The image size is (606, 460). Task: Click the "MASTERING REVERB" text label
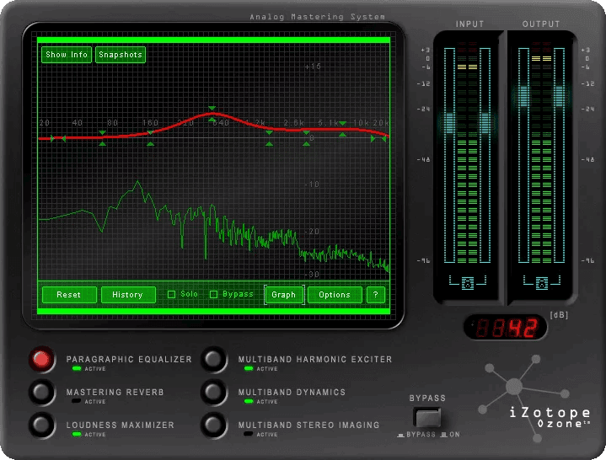(x=115, y=392)
